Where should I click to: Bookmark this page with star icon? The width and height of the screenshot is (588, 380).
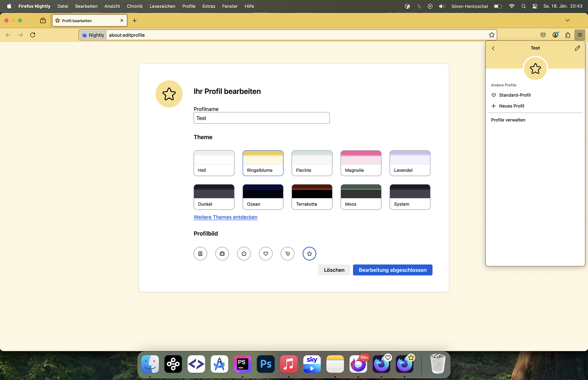(x=491, y=35)
